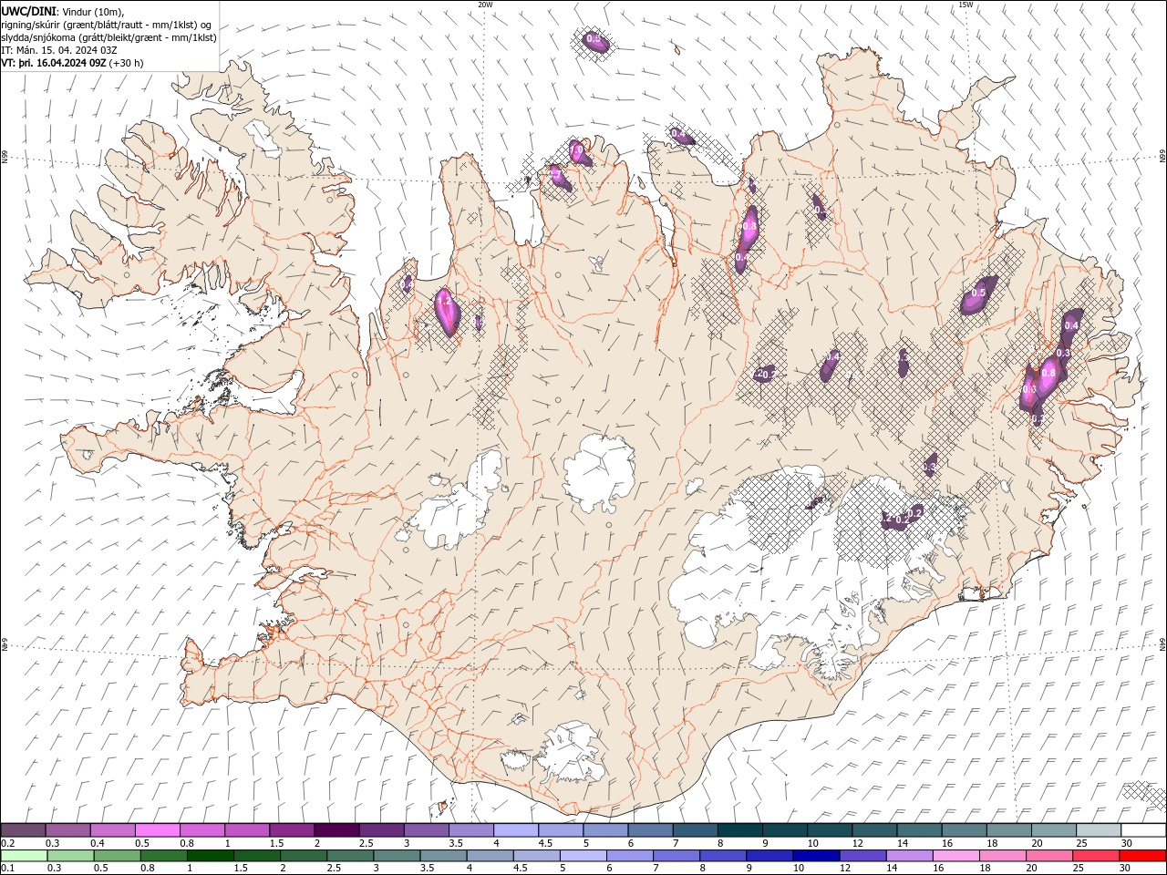Pick the pale grey swatch labeled 25

1098,830
